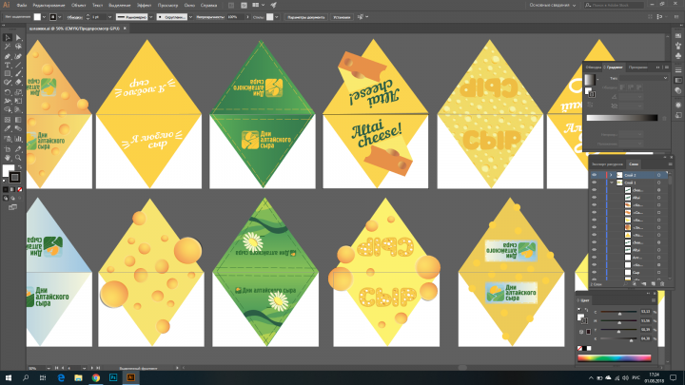
Task: Select the Scale tool
Action: (18, 92)
